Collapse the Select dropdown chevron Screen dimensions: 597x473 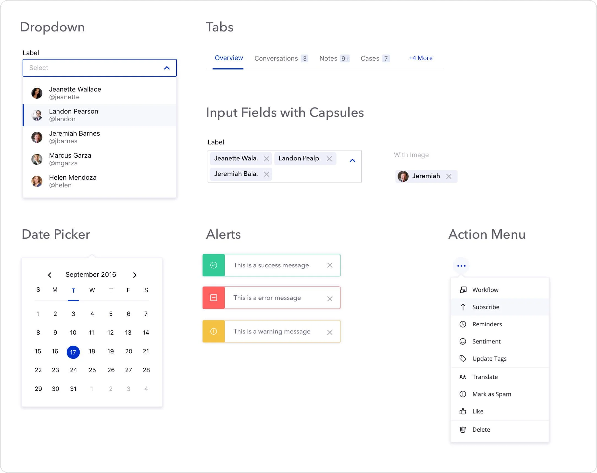pyautogui.click(x=167, y=68)
